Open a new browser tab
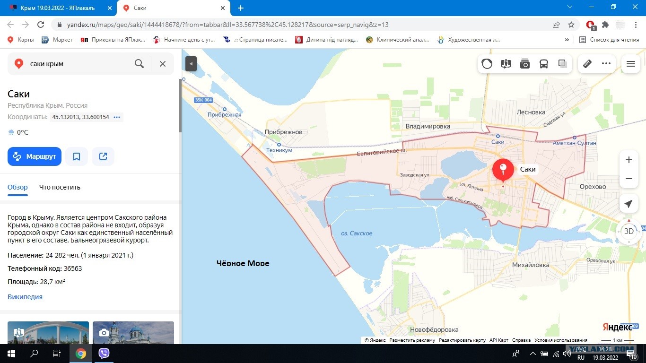 [241, 8]
